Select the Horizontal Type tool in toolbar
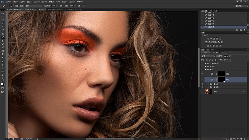 pos(2,65)
